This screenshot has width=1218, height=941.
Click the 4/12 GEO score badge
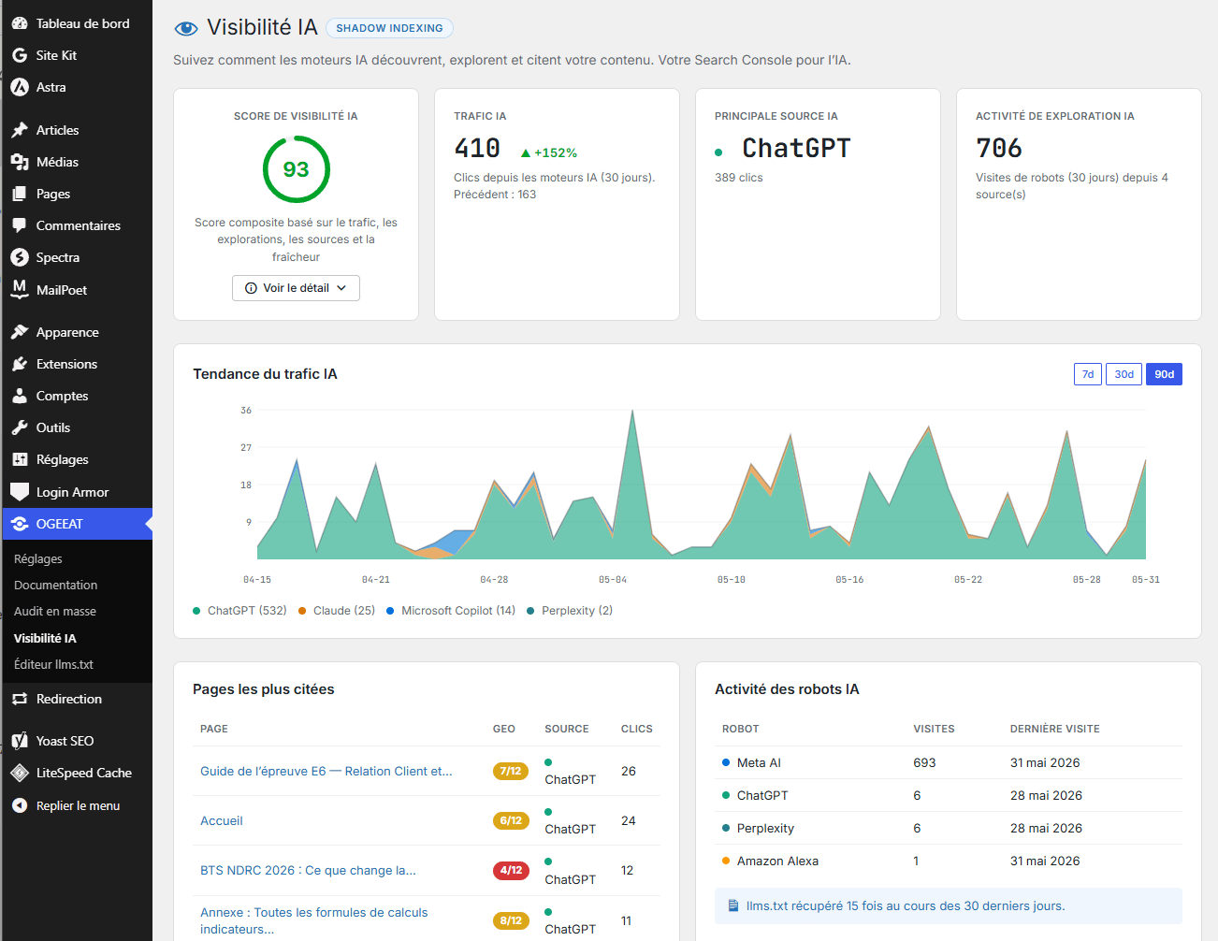tap(511, 870)
